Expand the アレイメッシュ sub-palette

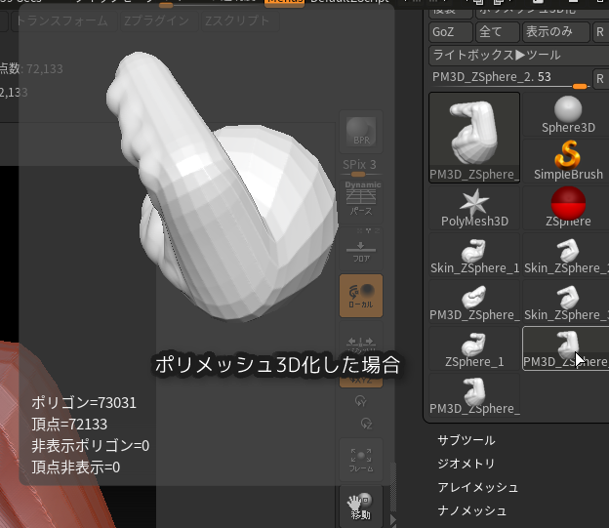(477, 487)
